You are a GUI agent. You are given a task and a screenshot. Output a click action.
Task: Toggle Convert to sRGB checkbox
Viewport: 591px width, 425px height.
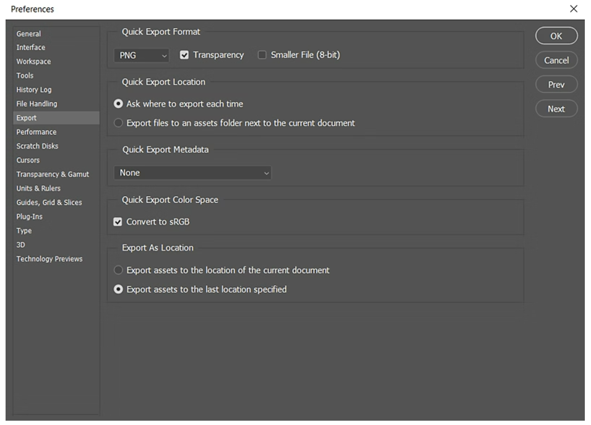point(118,222)
